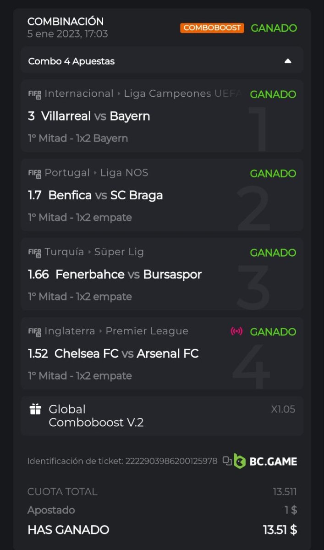This screenshot has width=324, height=550.
Task: Click FIFA icon next to Turquía league
Action: click(35, 253)
